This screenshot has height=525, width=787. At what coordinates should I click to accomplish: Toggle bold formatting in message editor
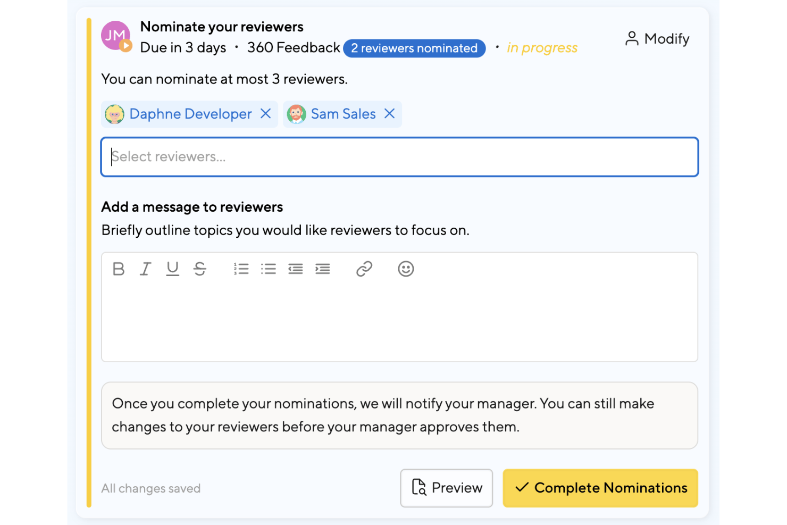pos(119,269)
